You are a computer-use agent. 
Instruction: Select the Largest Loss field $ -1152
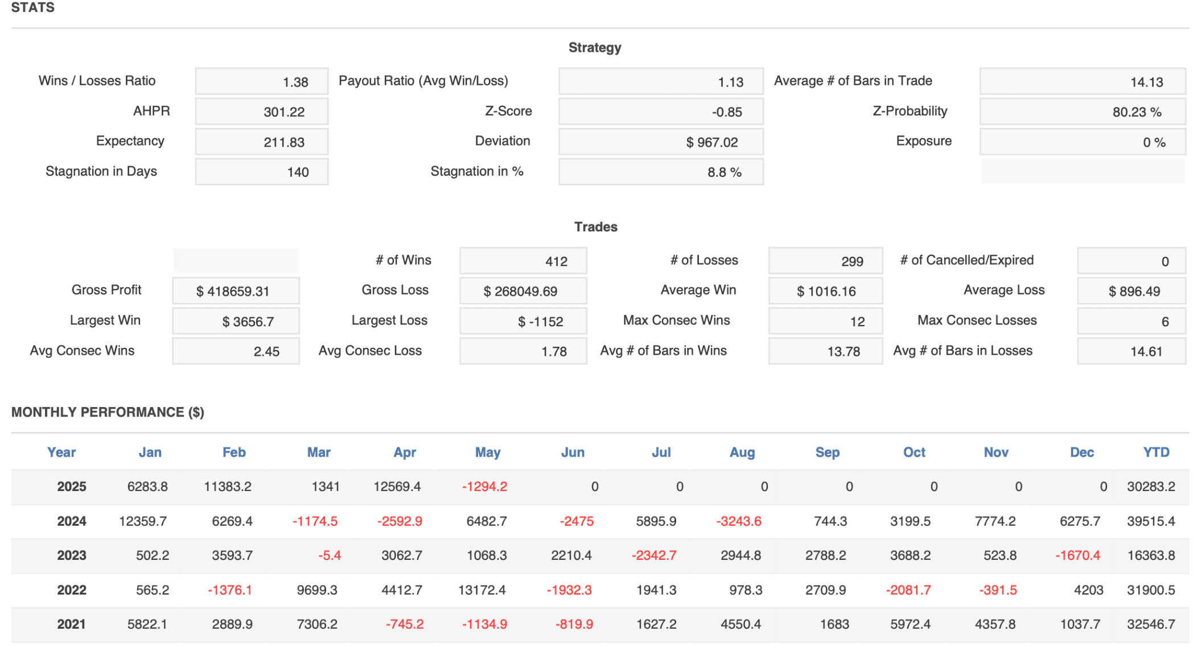pos(523,322)
